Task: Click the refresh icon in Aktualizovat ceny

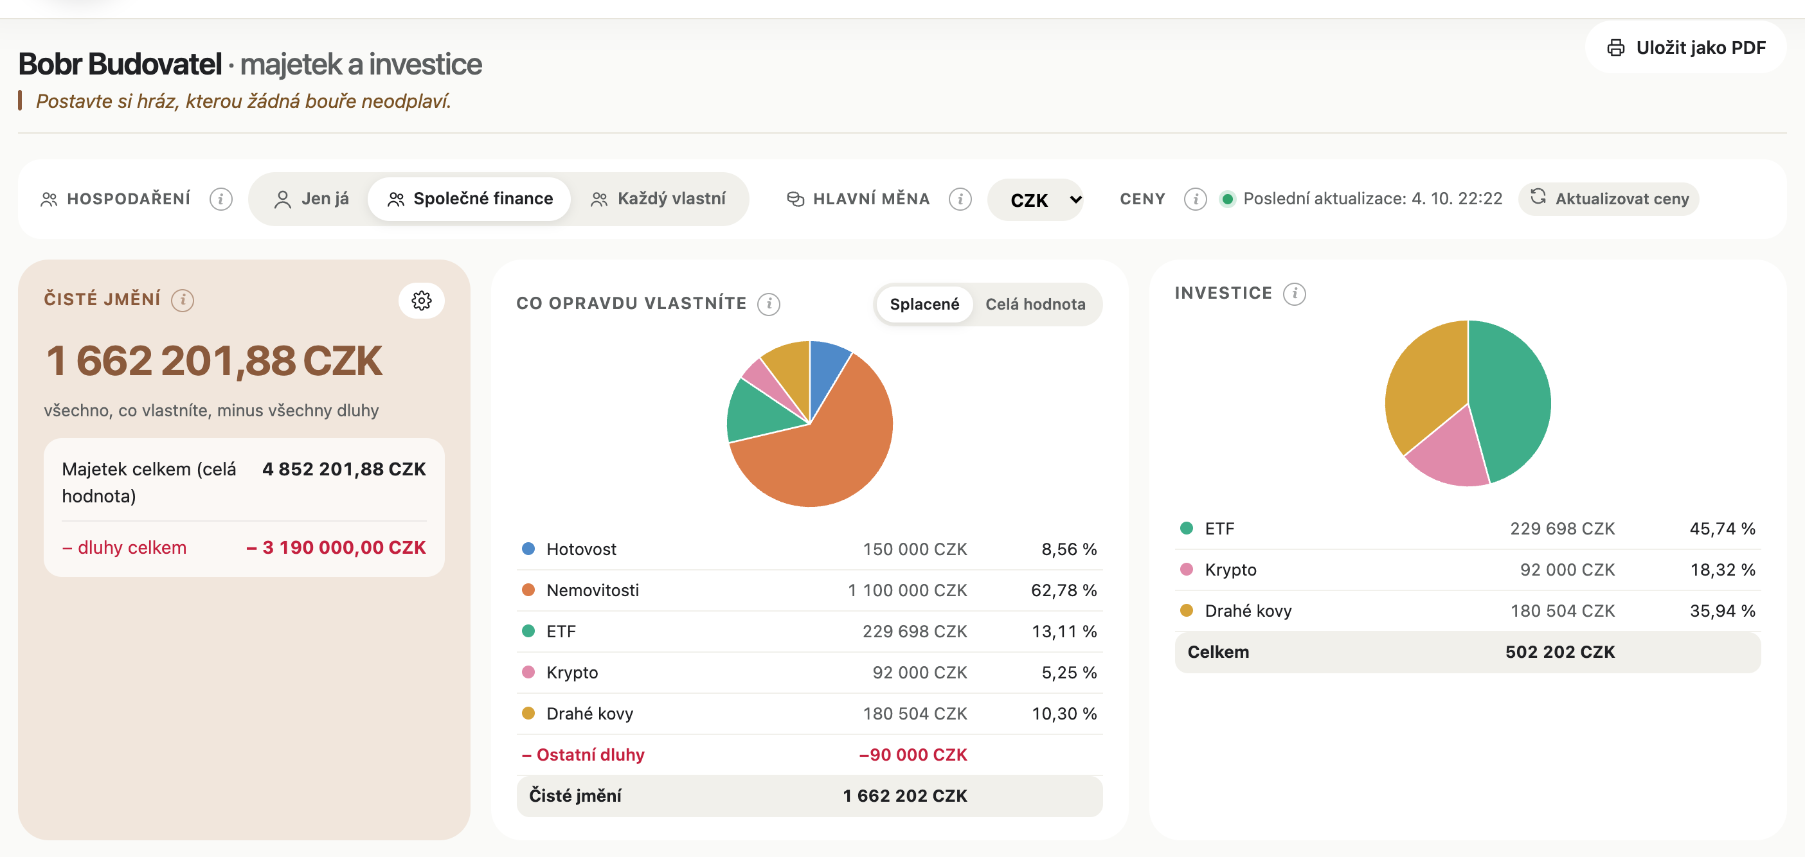Action: coord(1538,197)
